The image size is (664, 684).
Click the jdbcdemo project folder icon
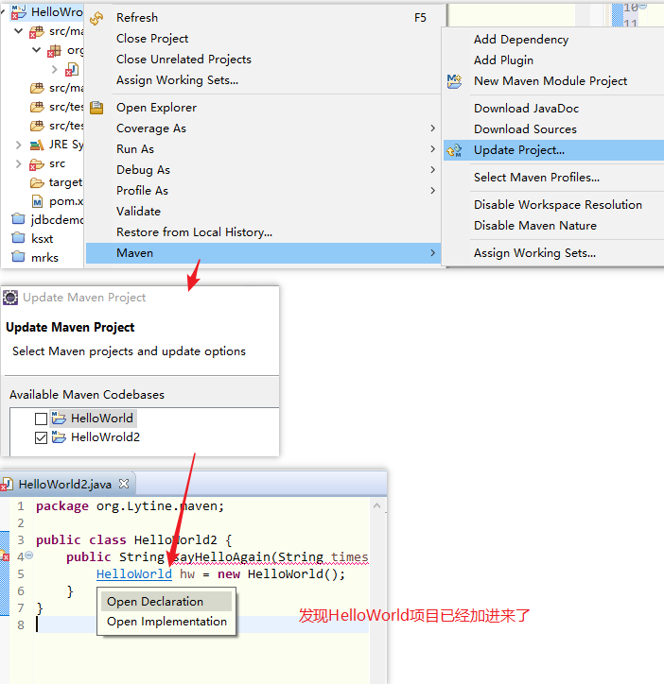[18, 218]
